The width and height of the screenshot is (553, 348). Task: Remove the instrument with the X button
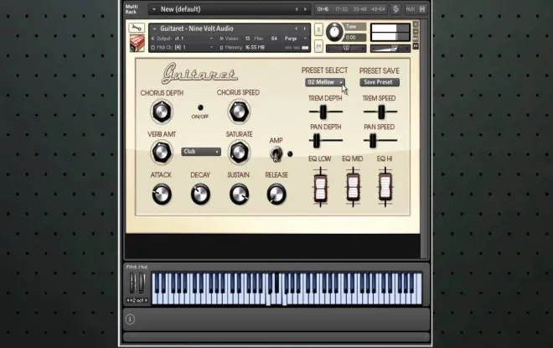tap(416, 24)
